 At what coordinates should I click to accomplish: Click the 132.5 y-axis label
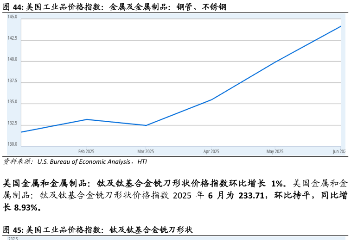13,124
